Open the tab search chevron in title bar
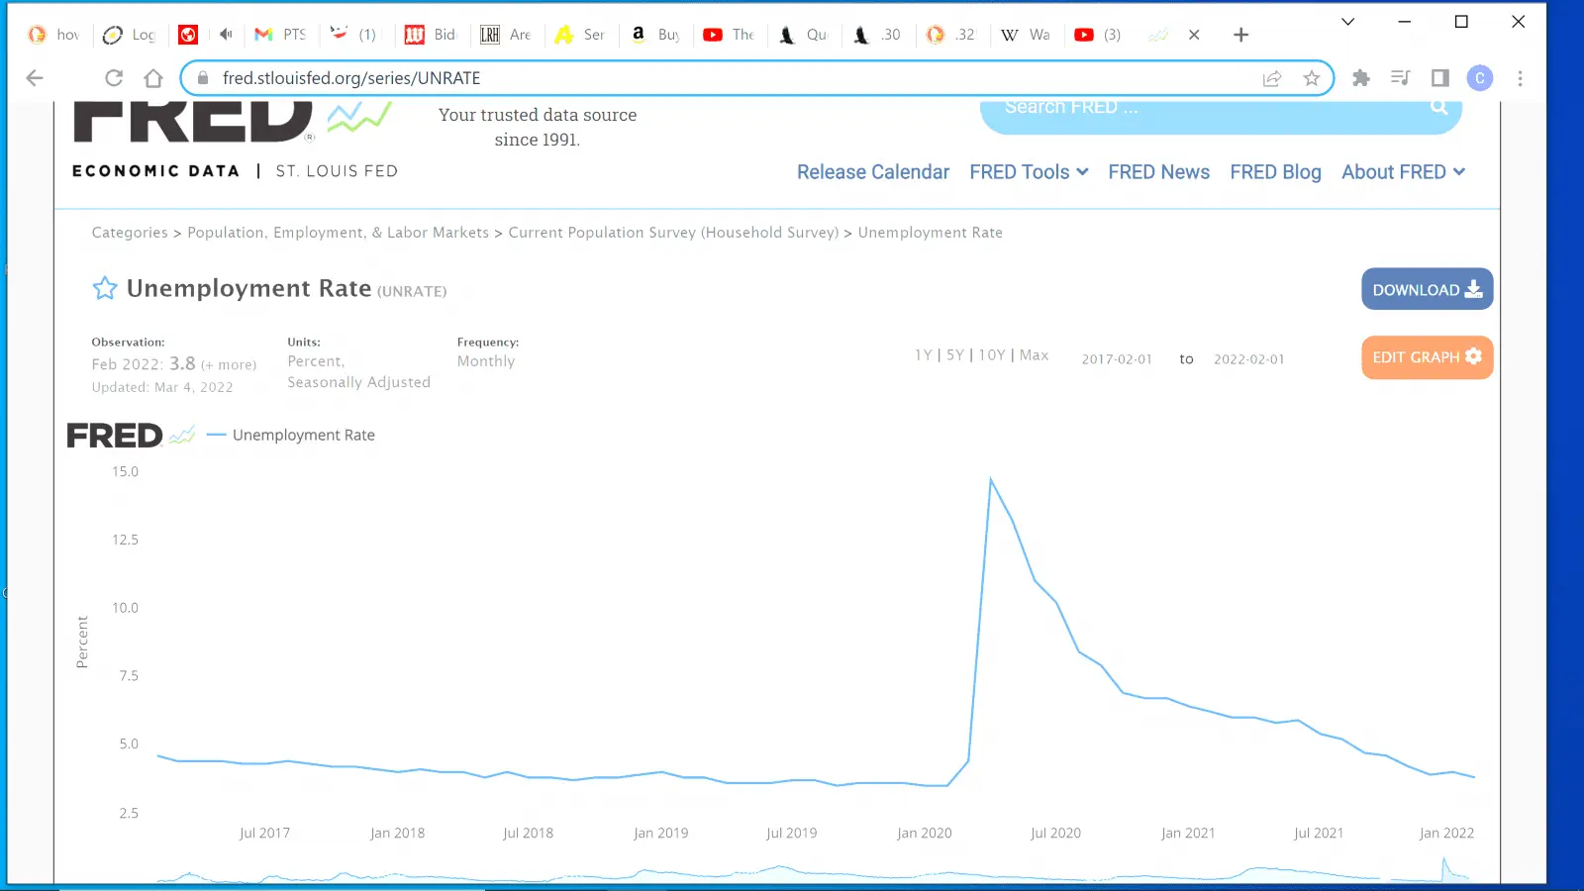 (x=1347, y=22)
